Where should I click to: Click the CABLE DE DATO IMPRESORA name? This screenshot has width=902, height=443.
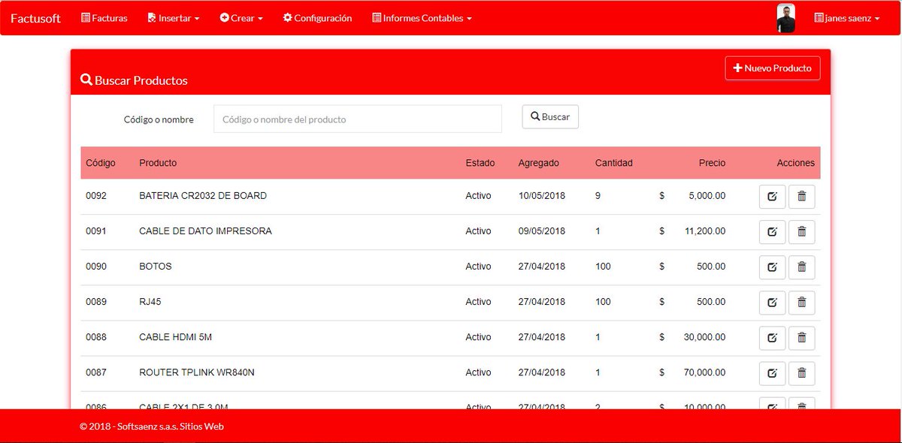pyautogui.click(x=205, y=231)
